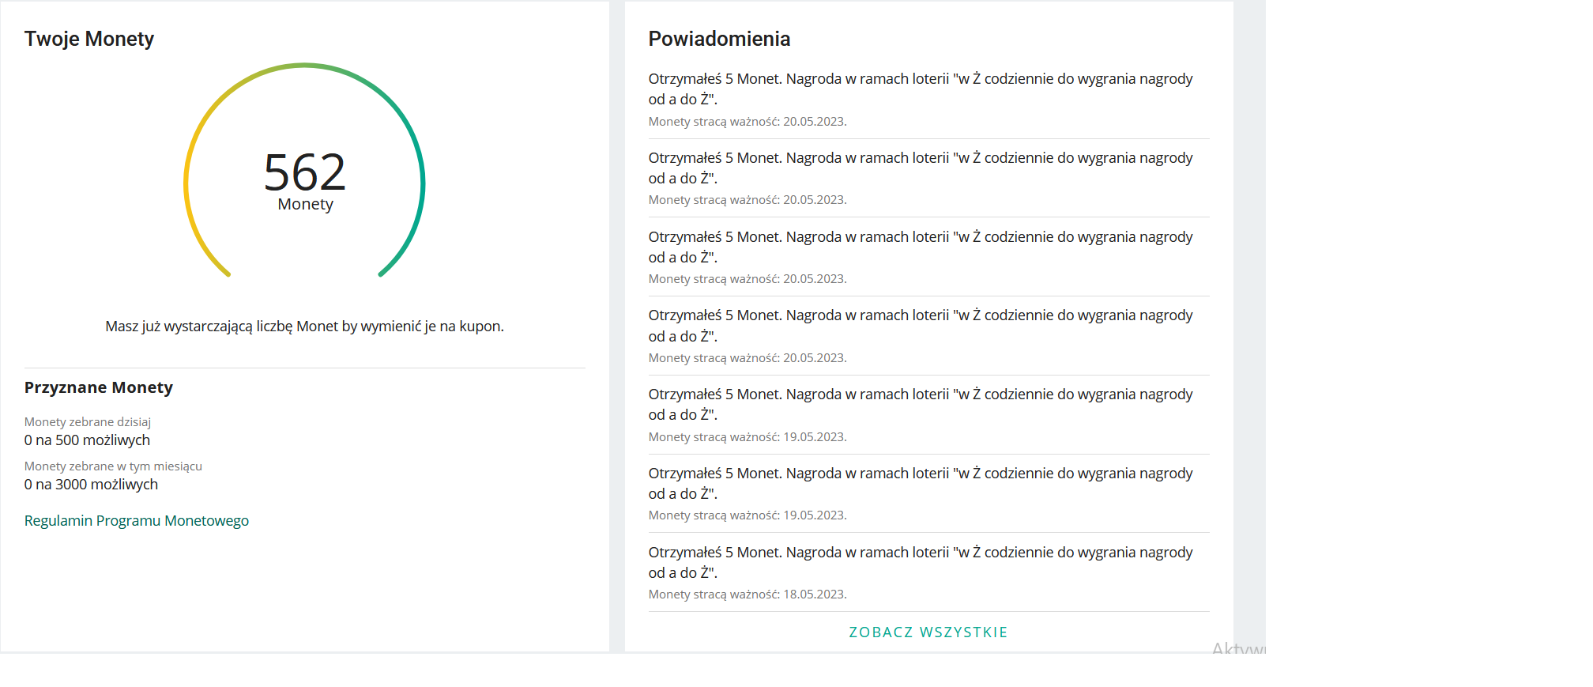The image size is (1593, 687).
Task: Click the Monety zebrane dzisiaj label
Action: (88, 422)
